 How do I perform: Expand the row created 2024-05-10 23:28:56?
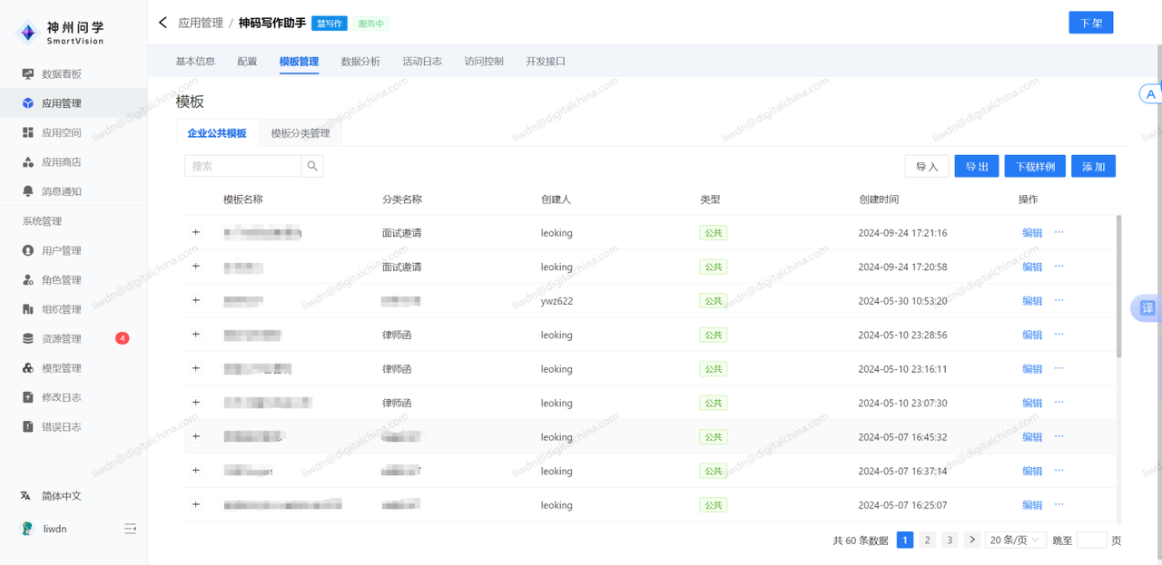point(196,335)
